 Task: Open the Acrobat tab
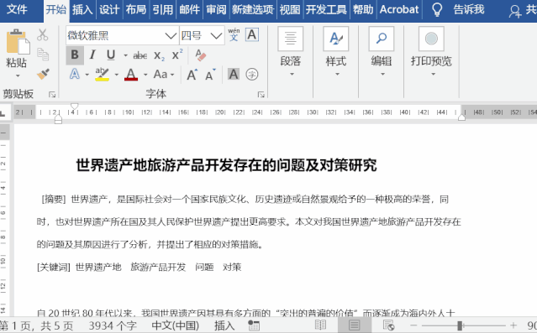[x=399, y=9]
